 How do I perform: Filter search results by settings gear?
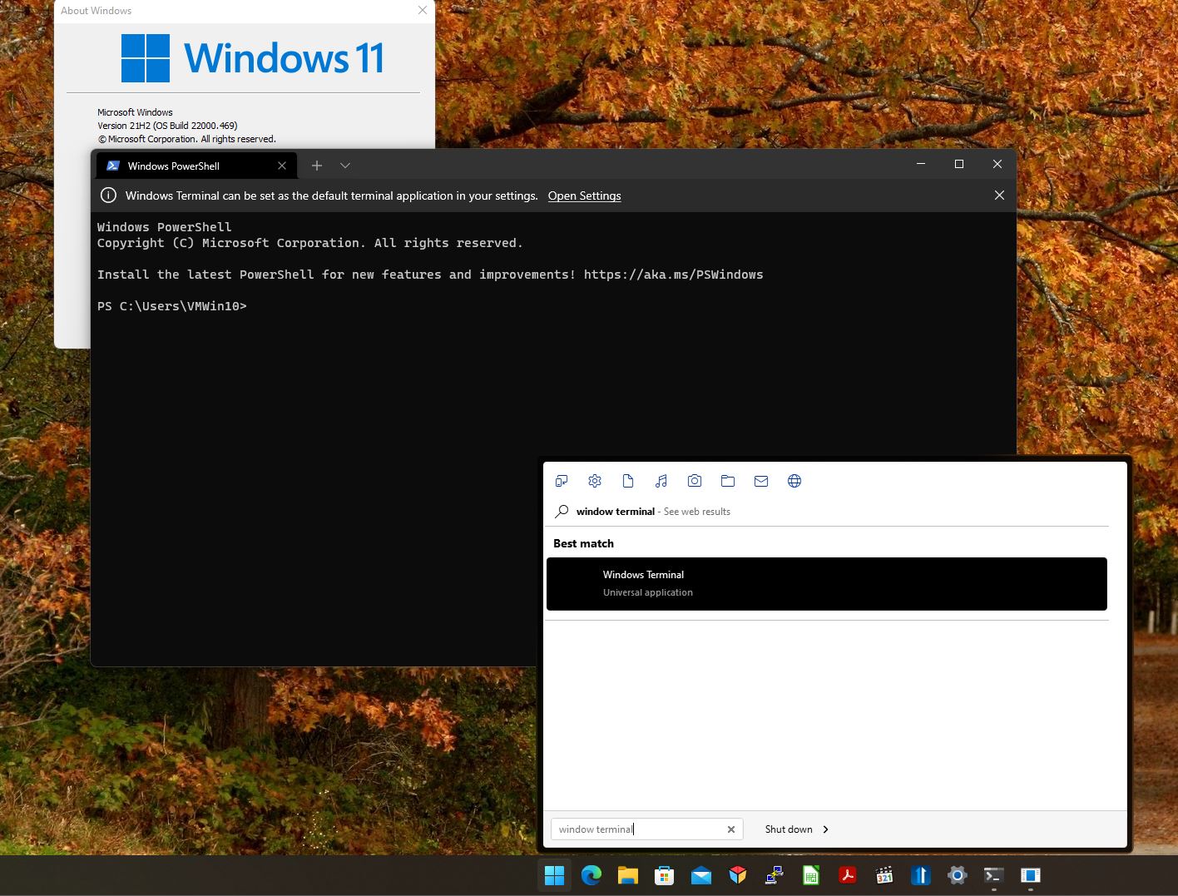click(x=595, y=481)
